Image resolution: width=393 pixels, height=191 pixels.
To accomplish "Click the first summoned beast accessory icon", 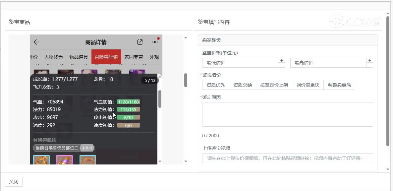I will click(x=41, y=160).
